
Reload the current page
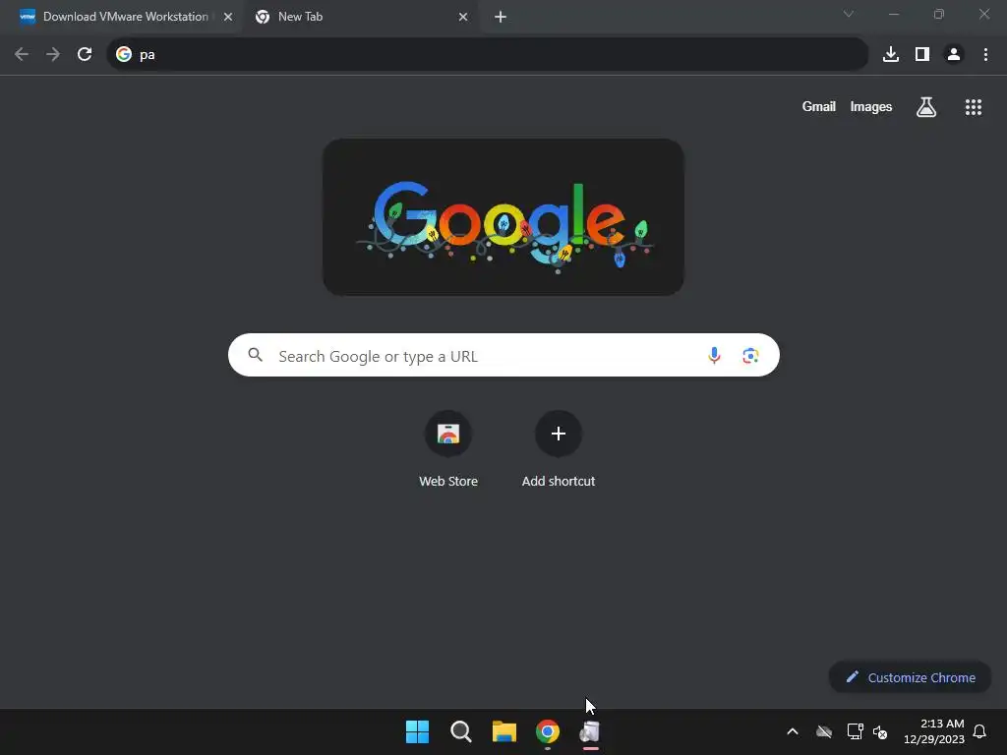point(85,55)
